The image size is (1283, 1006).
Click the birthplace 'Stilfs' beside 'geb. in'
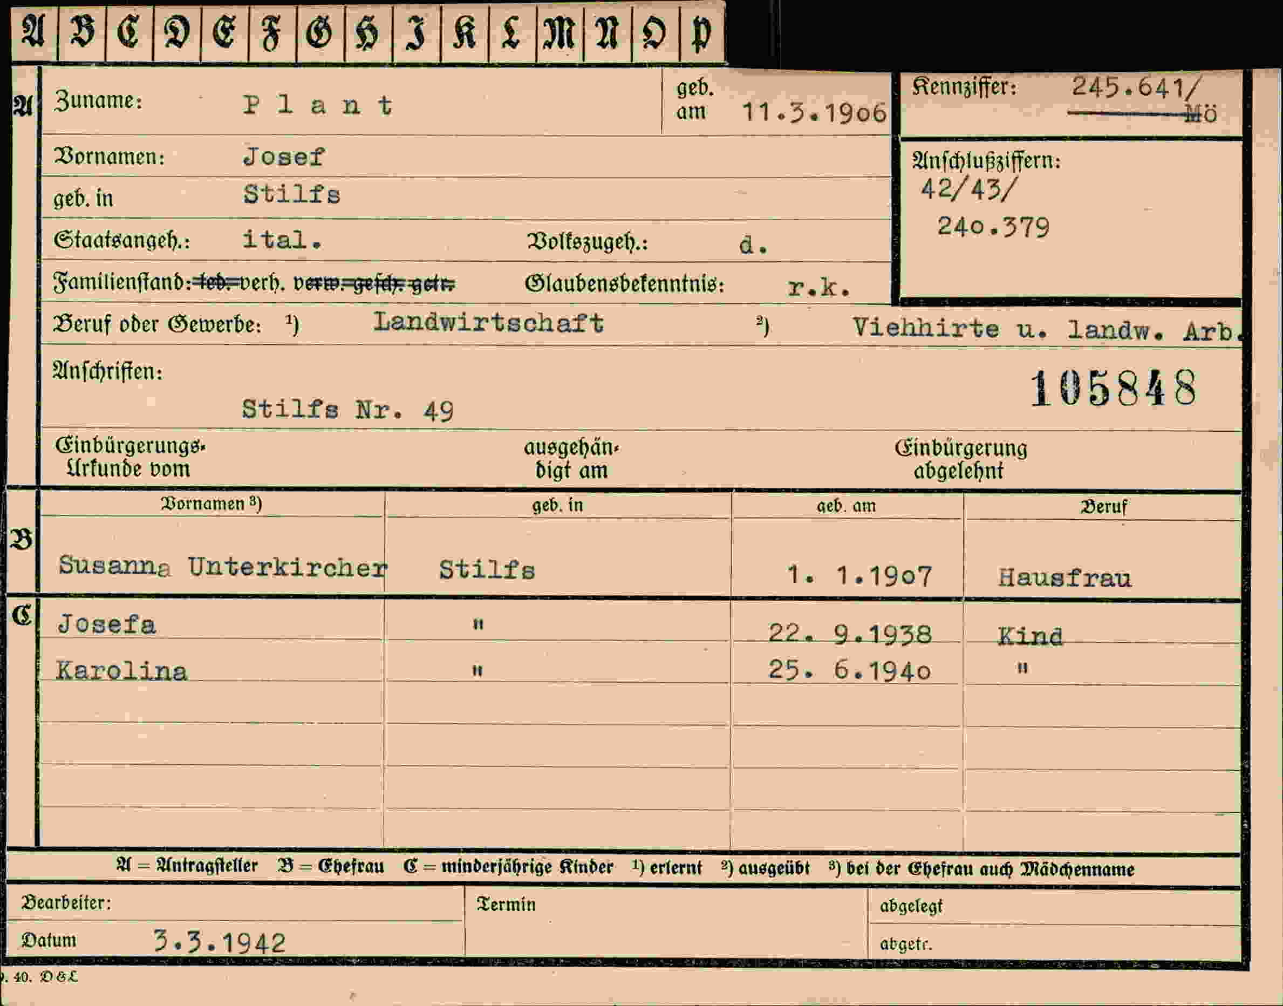coord(291,194)
